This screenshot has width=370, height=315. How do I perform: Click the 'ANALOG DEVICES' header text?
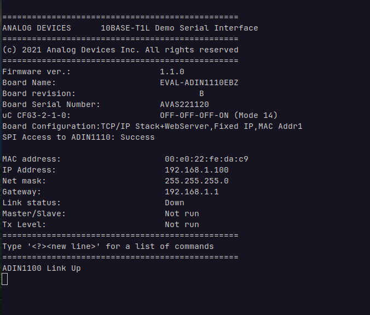[x=37, y=28]
